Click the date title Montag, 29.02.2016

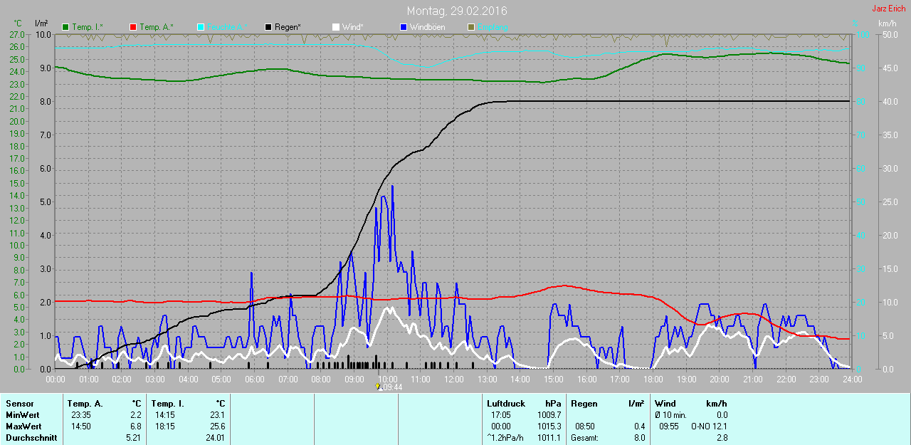click(457, 11)
